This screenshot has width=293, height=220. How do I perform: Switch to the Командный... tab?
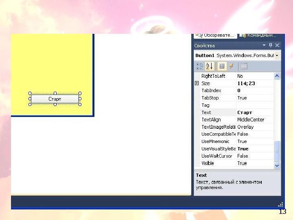click(258, 36)
